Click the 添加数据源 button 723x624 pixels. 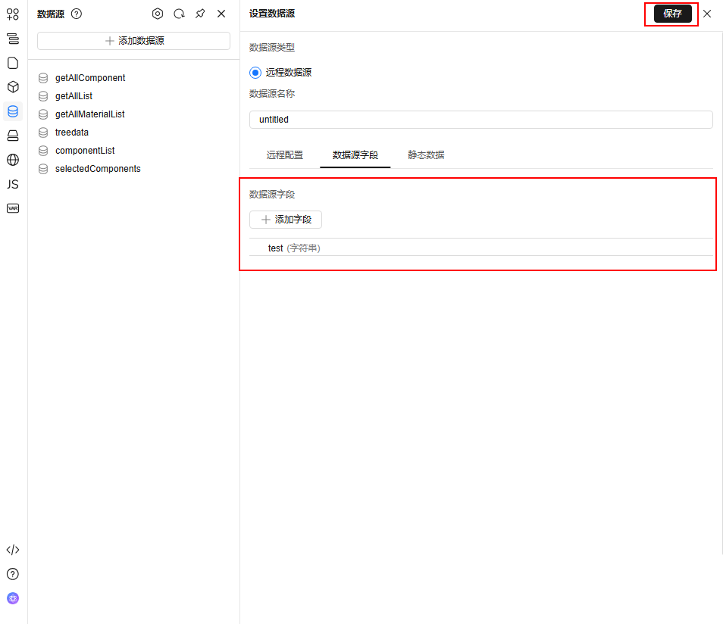pos(133,41)
